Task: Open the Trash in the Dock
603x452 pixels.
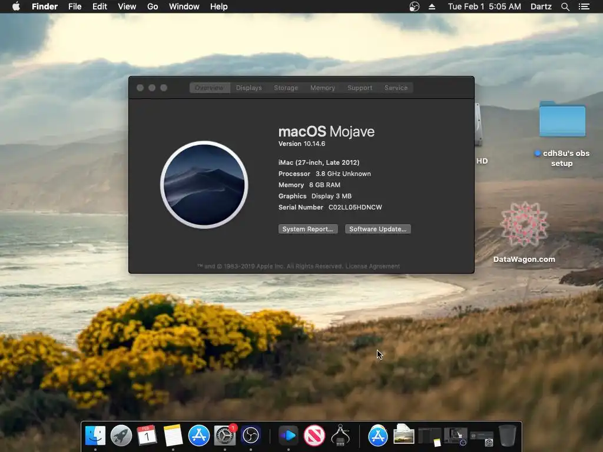Action: (507, 436)
